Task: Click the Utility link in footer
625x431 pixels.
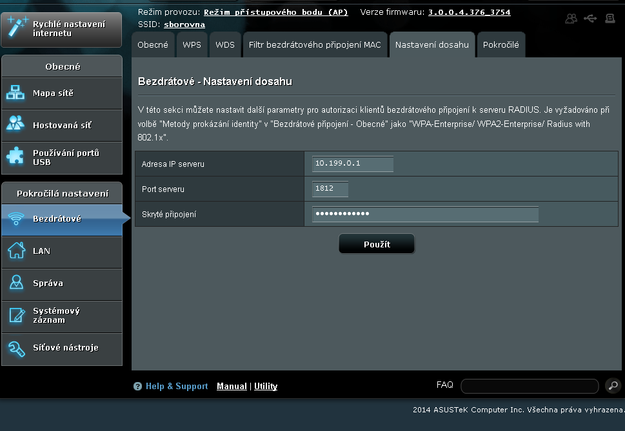Action: 266,387
